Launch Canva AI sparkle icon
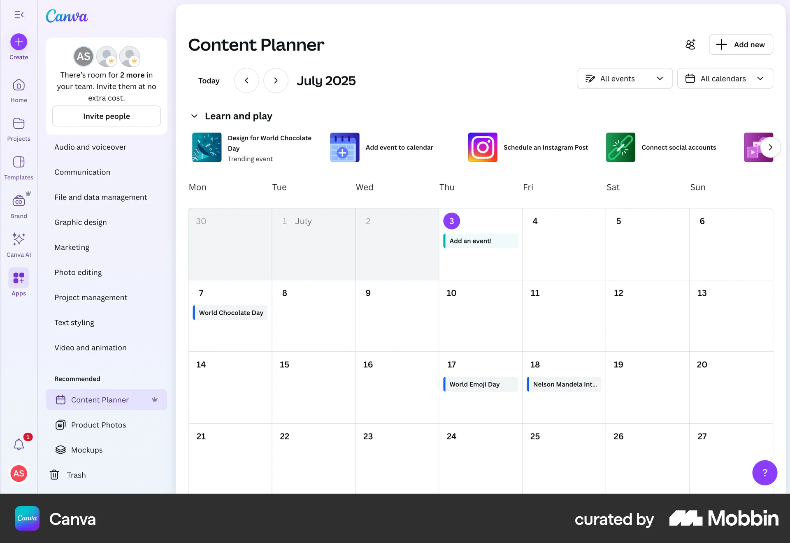The width and height of the screenshot is (790, 543). coord(19,240)
